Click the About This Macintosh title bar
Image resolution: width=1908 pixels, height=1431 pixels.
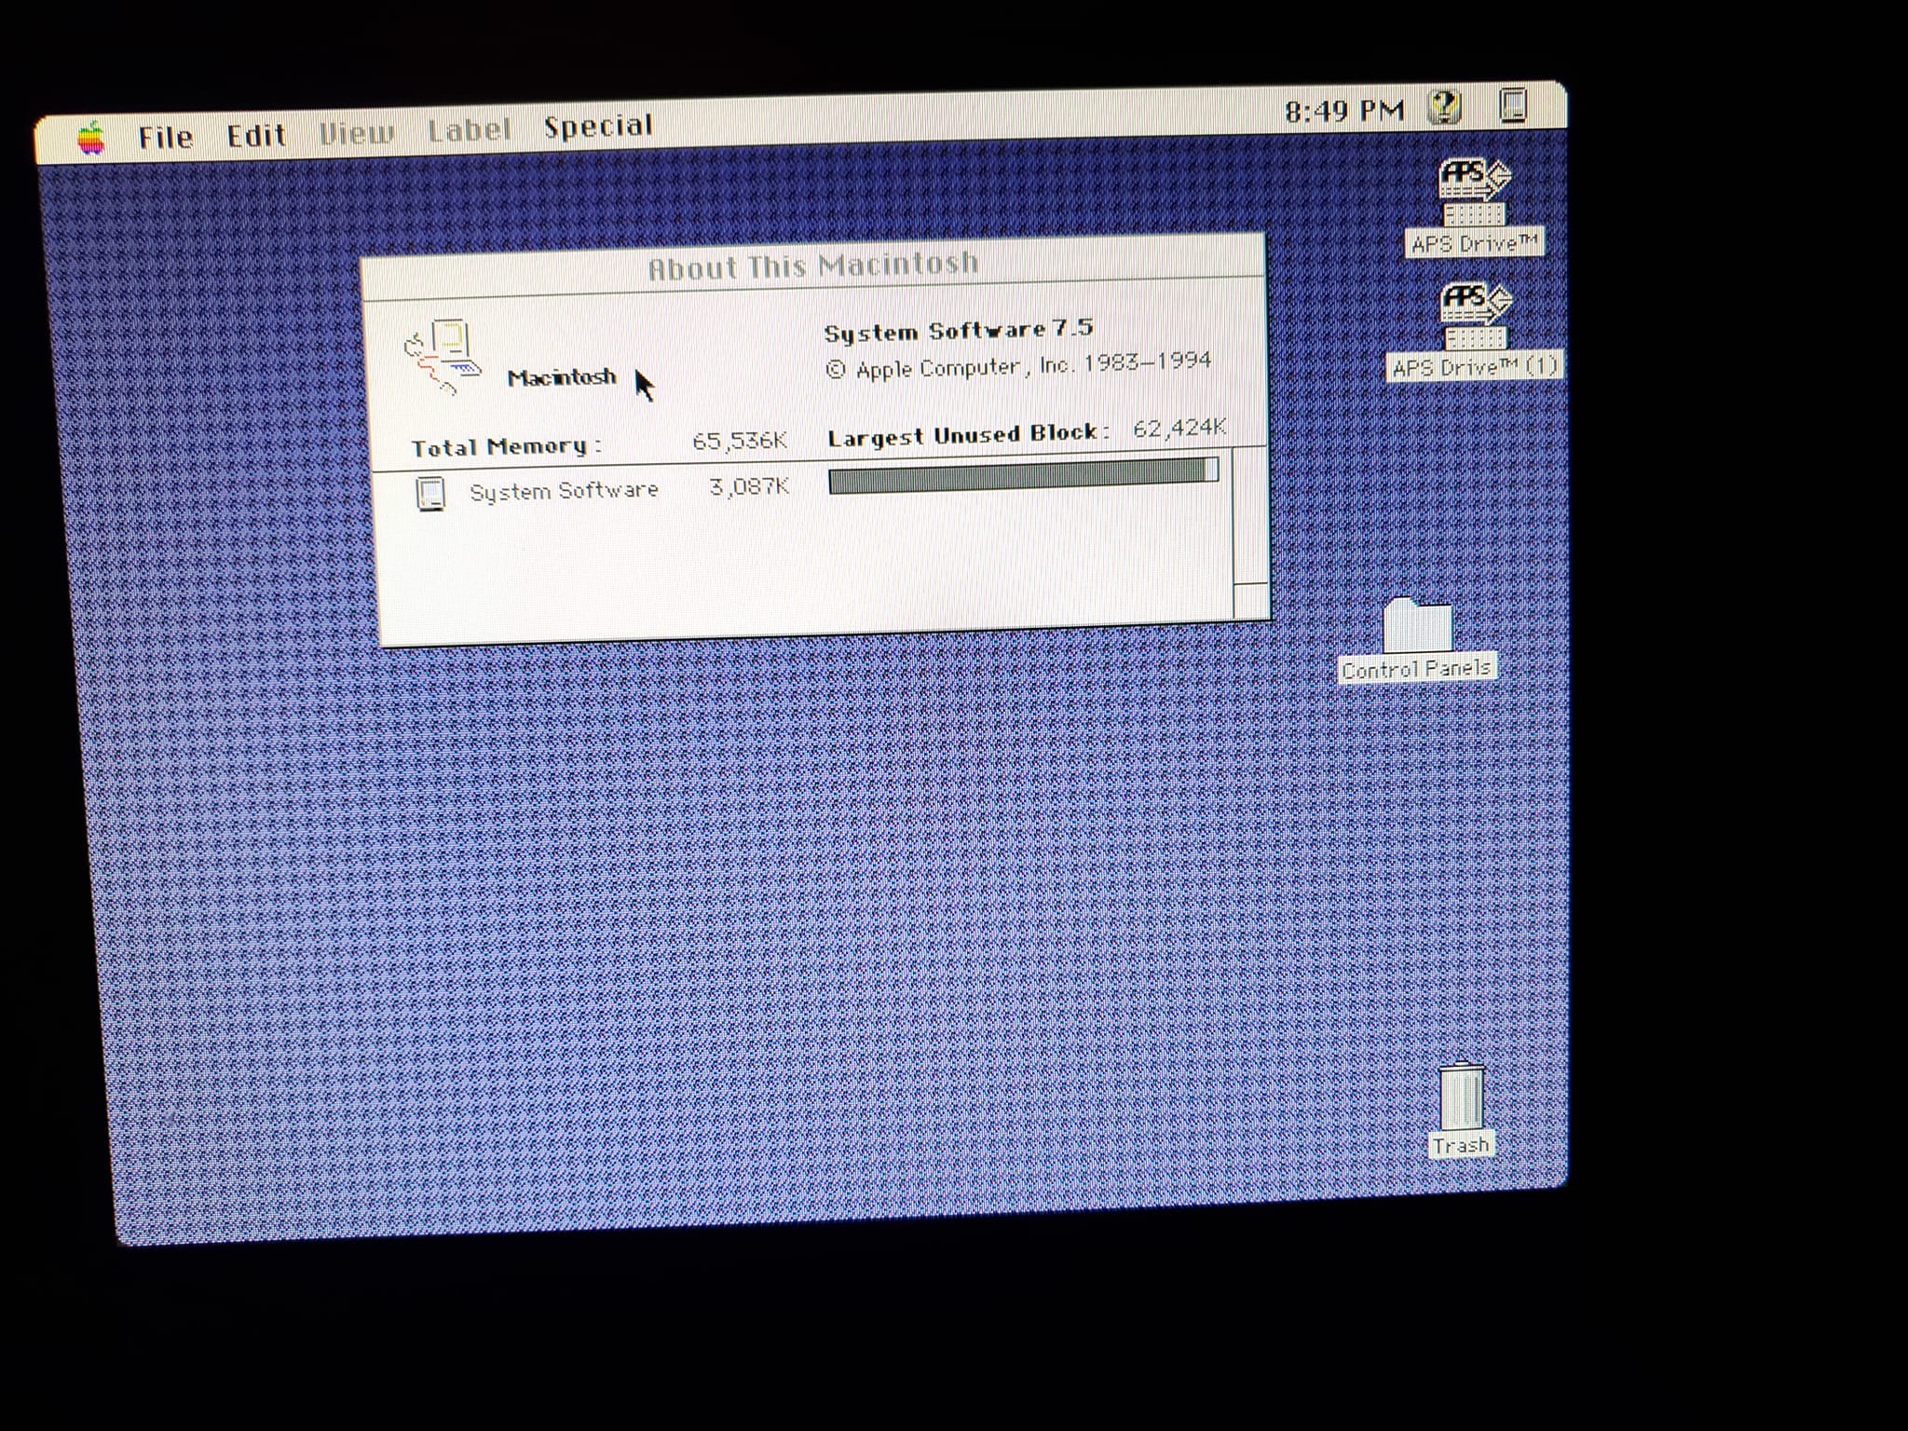tap(812, 266)
